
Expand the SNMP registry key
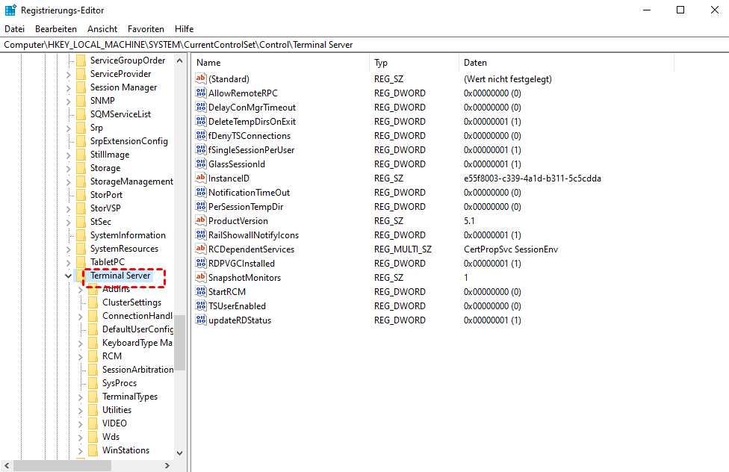(x=69, y=101)
